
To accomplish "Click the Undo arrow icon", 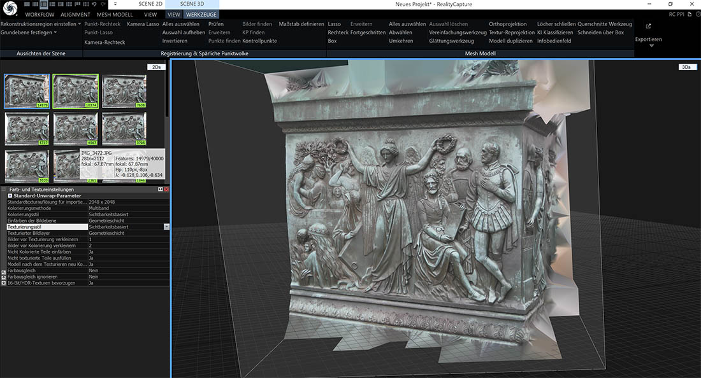I will coord(94,4).
